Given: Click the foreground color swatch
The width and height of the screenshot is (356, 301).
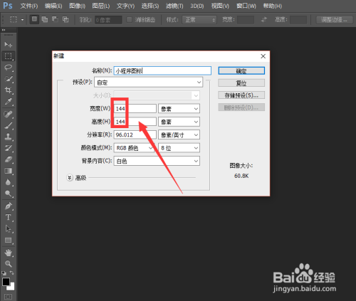Looking at the screenshot, I should click(x=6, y=282).
